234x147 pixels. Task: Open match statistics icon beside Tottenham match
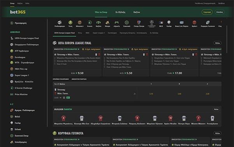click(x=134, y=94)
